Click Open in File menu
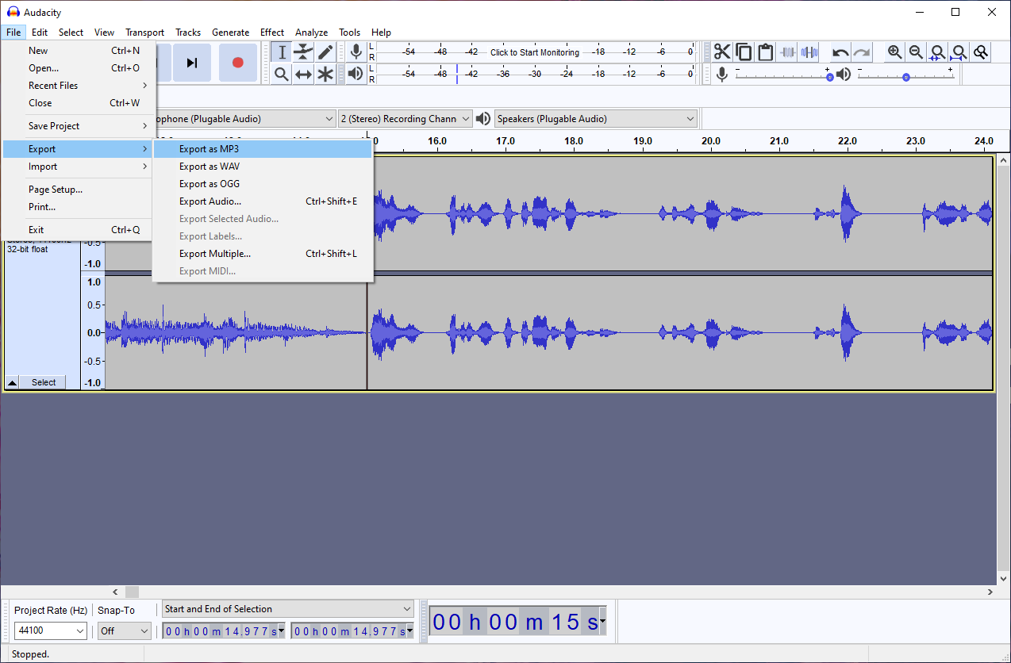Viewport: 1011px width, 663px height. (x=78, y=68)
